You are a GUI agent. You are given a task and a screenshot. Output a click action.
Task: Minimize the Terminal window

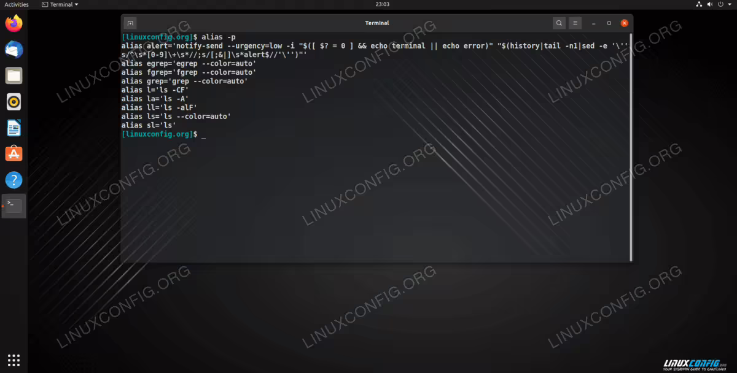click(x=593, y=23)
